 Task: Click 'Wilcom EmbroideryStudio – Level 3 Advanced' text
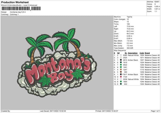pyautogui.click(x=19, y=5)
